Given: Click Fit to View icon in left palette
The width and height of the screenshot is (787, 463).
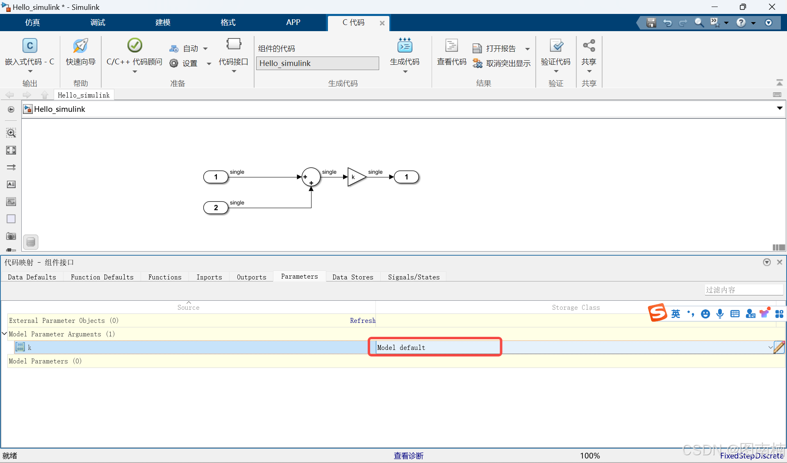Looking at the screenshot, I should pyautogui.click(x=11, y=150).
